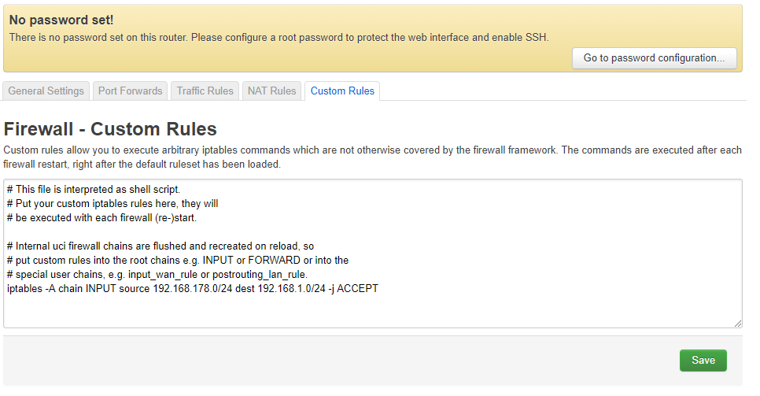Open the General Settings tab
Viewport: 760px width, 396px height.
click(46, 91)
